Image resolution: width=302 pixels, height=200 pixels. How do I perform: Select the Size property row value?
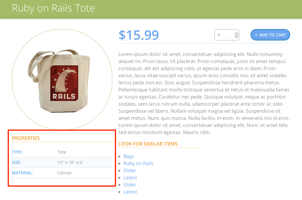tap(70, 162)
